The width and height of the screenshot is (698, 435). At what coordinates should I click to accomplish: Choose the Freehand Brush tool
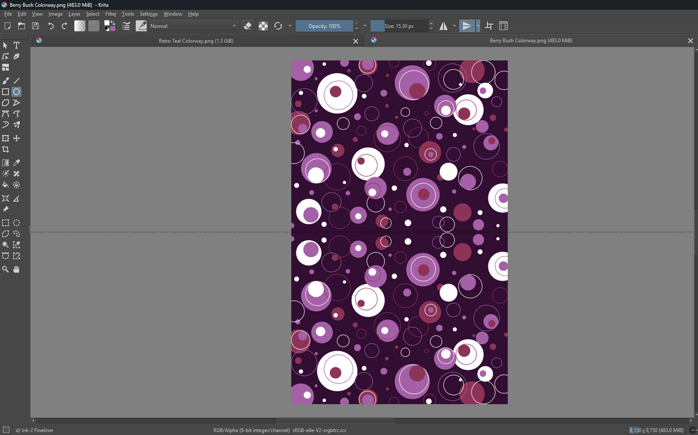tap(5, 81)
